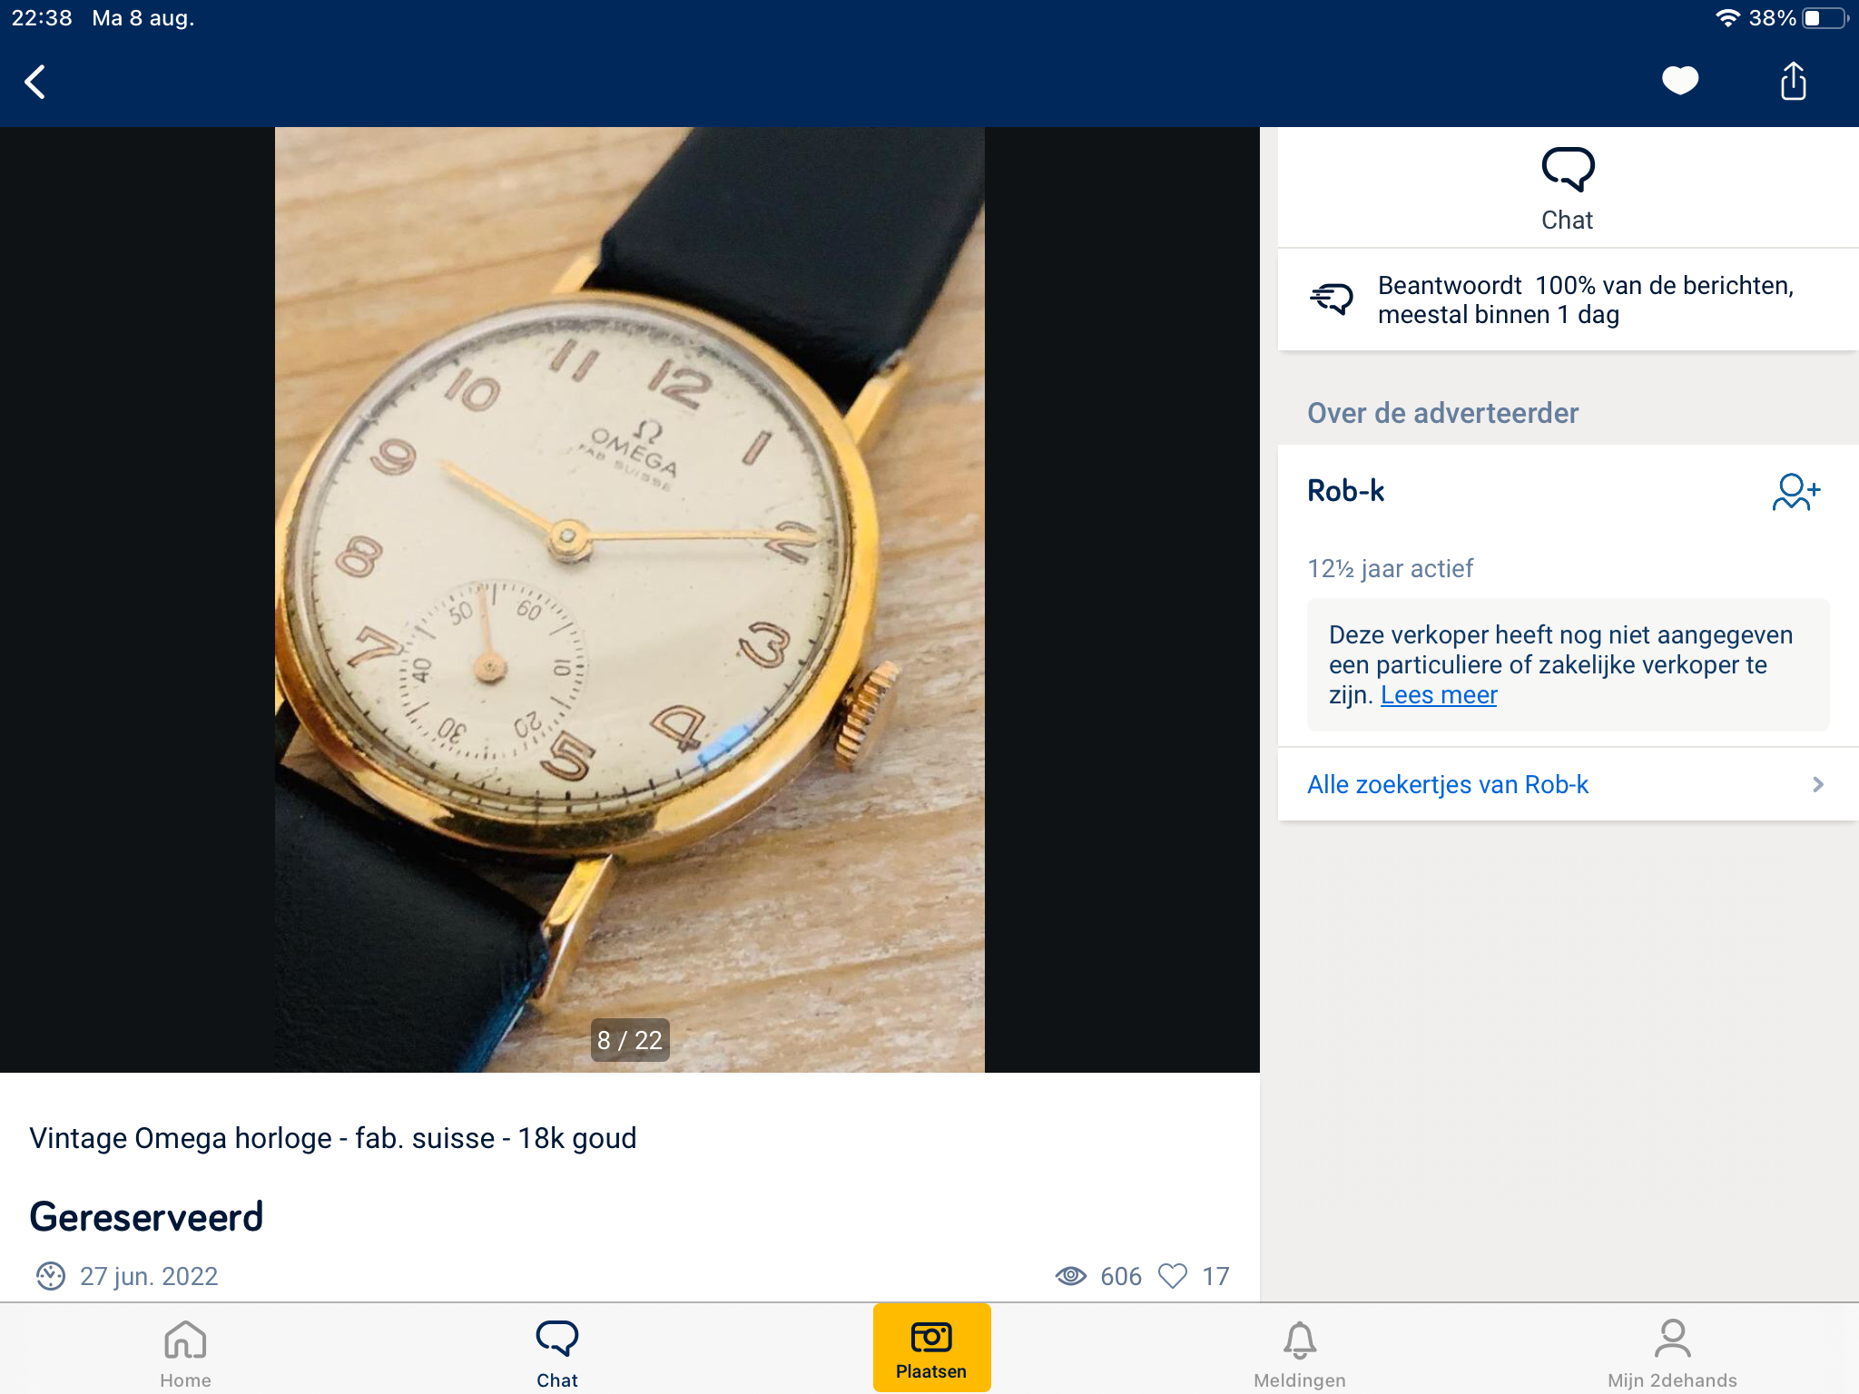1859x1394 pixels.
Task: Open Rob-k advertiser profile name
Action: click(x=1345, y=491)
